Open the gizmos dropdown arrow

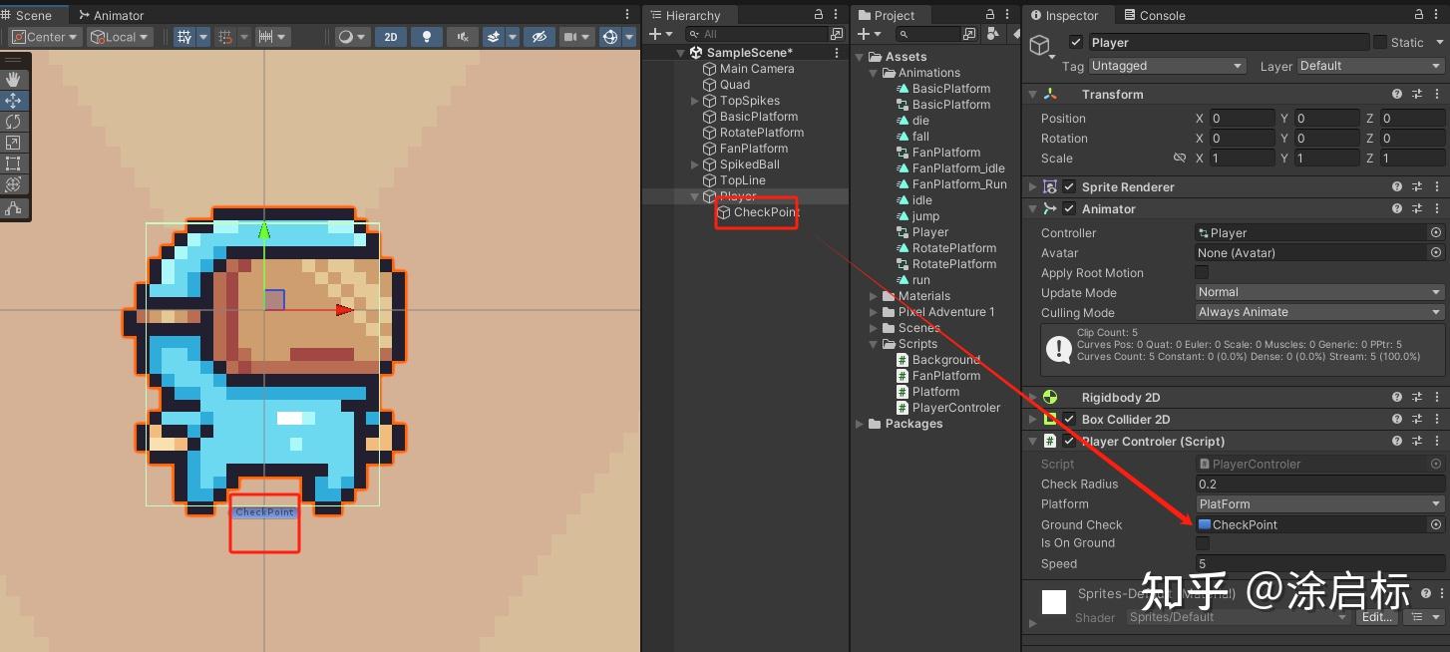click(x=630, y=37)
